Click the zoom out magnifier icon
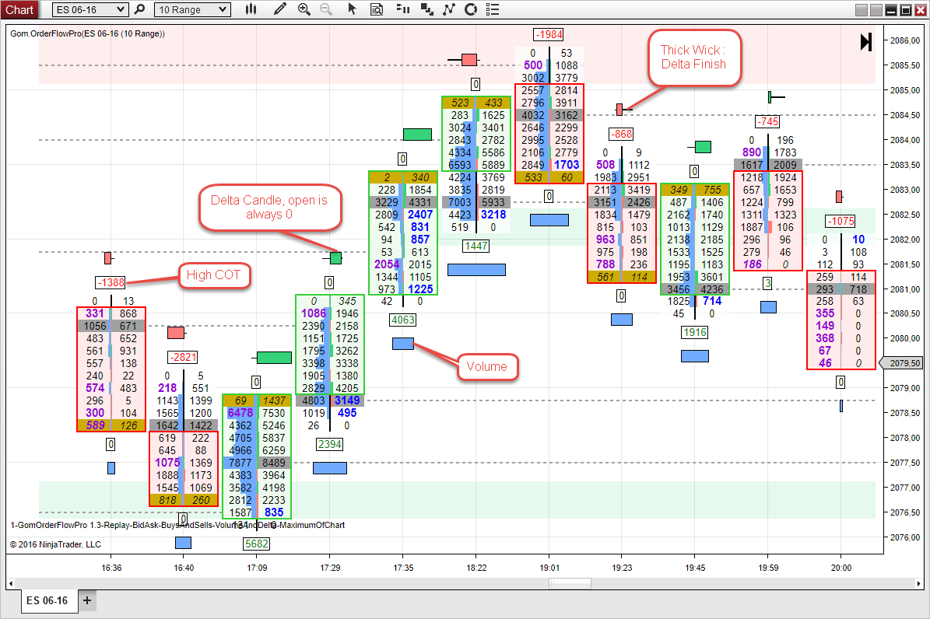 325,9
